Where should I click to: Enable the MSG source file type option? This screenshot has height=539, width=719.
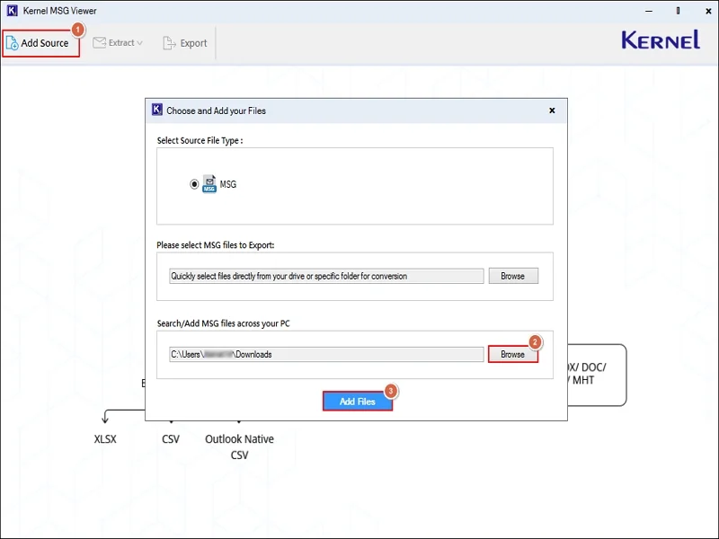click(x=193, y=183)
